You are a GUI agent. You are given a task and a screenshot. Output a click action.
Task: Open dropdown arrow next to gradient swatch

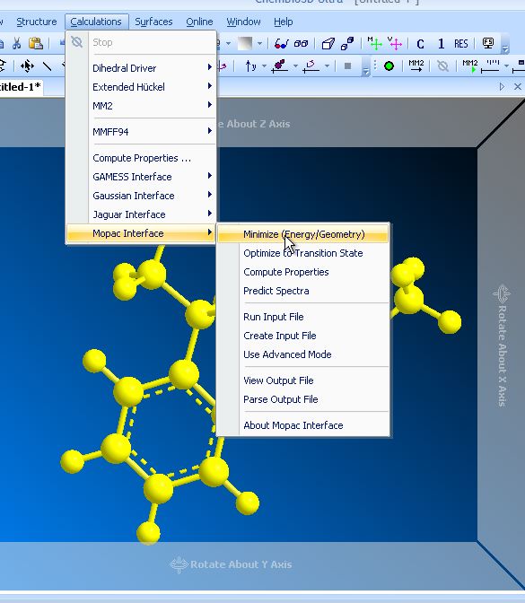pos(259,44)
